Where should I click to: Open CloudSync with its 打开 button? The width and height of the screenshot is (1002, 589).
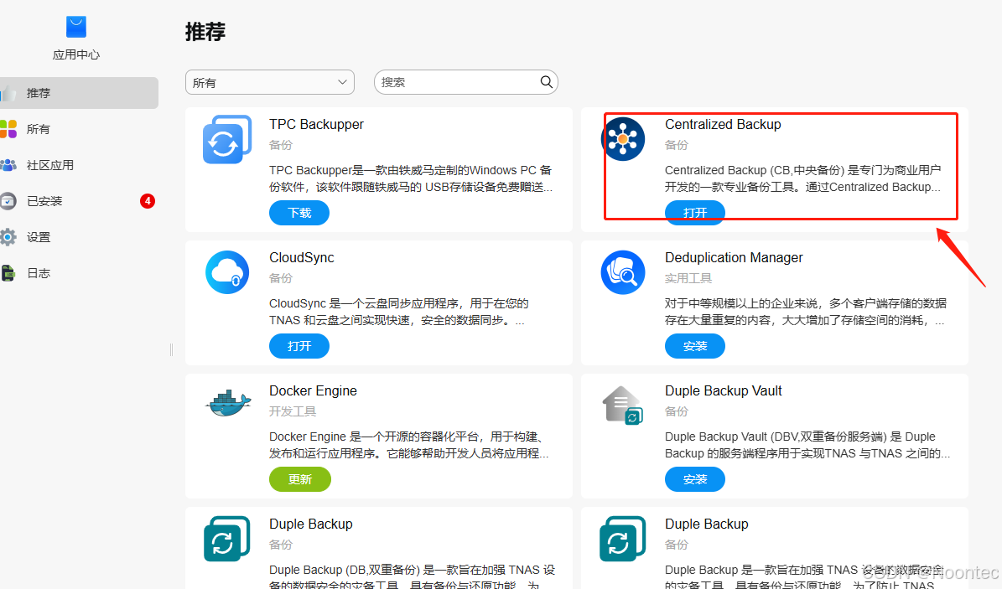299,346
